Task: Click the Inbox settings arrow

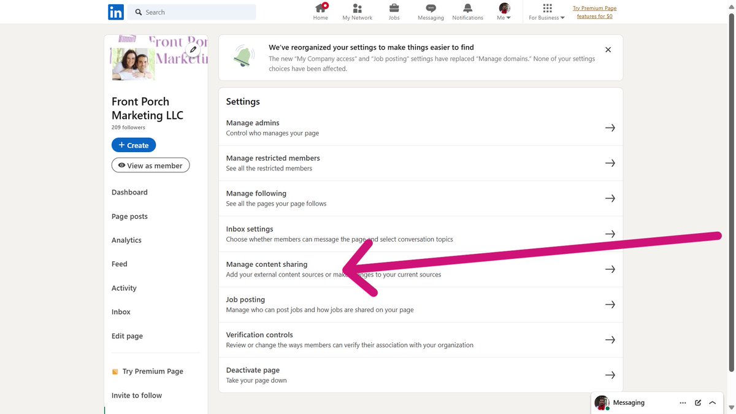Action: pos(610,234)
